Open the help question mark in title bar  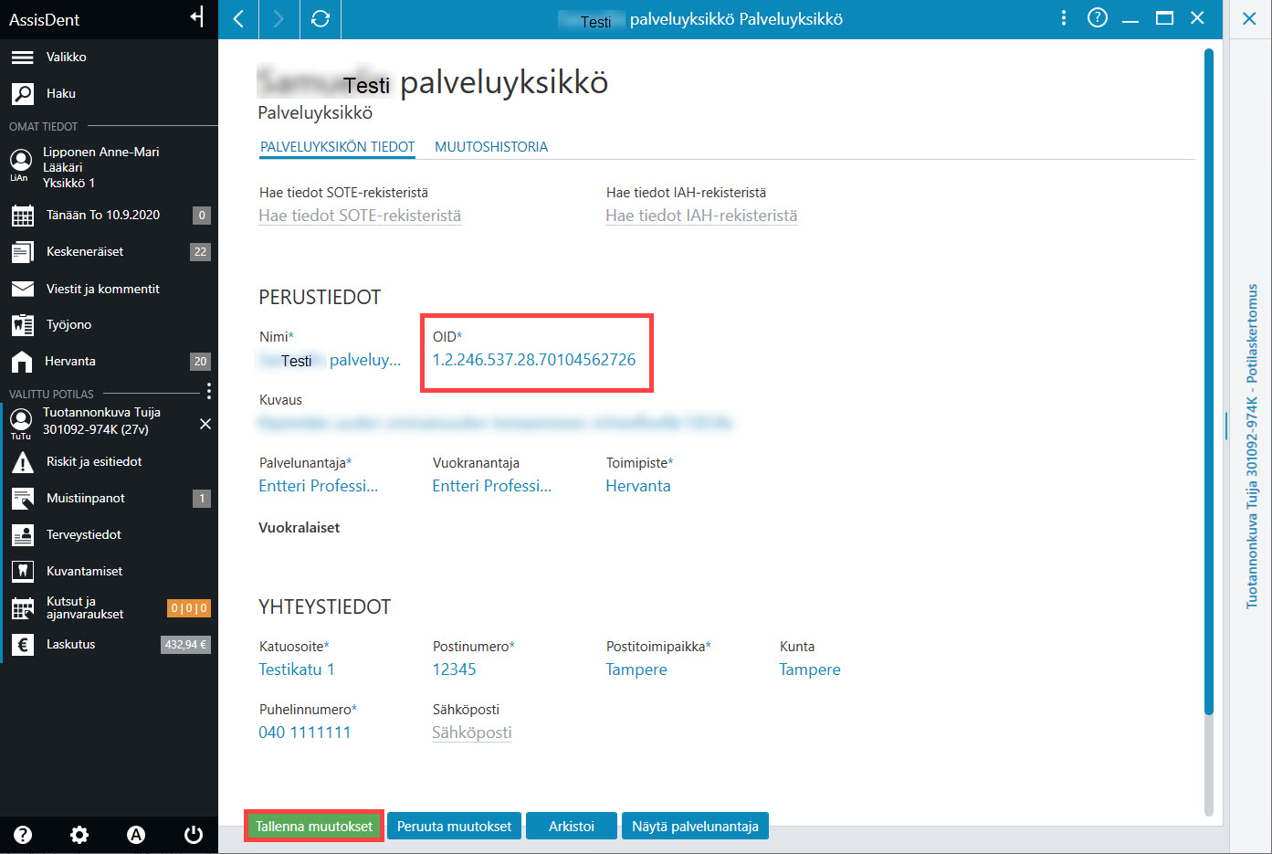click(1098, 18)
